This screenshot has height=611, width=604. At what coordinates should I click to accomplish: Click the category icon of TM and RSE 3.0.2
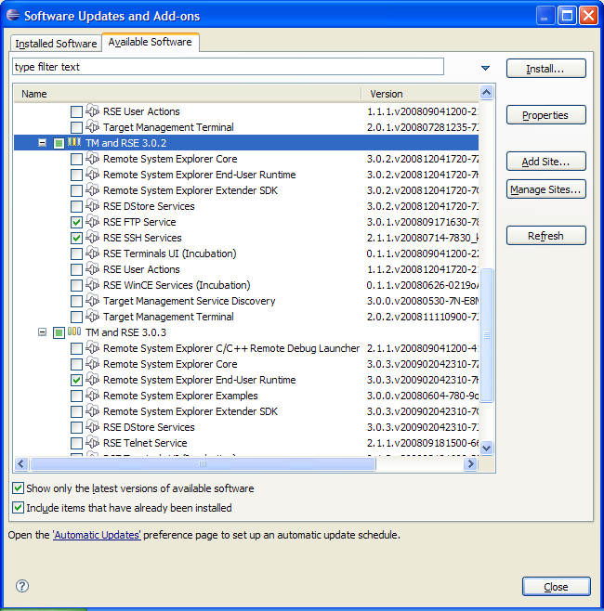tap(74, 142)
